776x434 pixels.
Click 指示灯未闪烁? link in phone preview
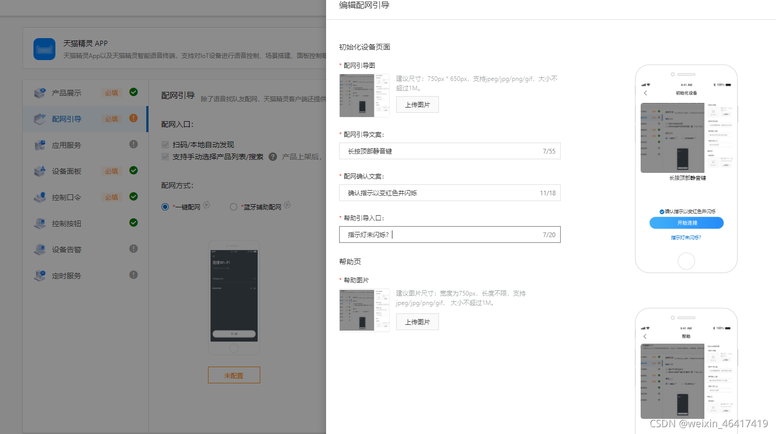coord(686,238)
